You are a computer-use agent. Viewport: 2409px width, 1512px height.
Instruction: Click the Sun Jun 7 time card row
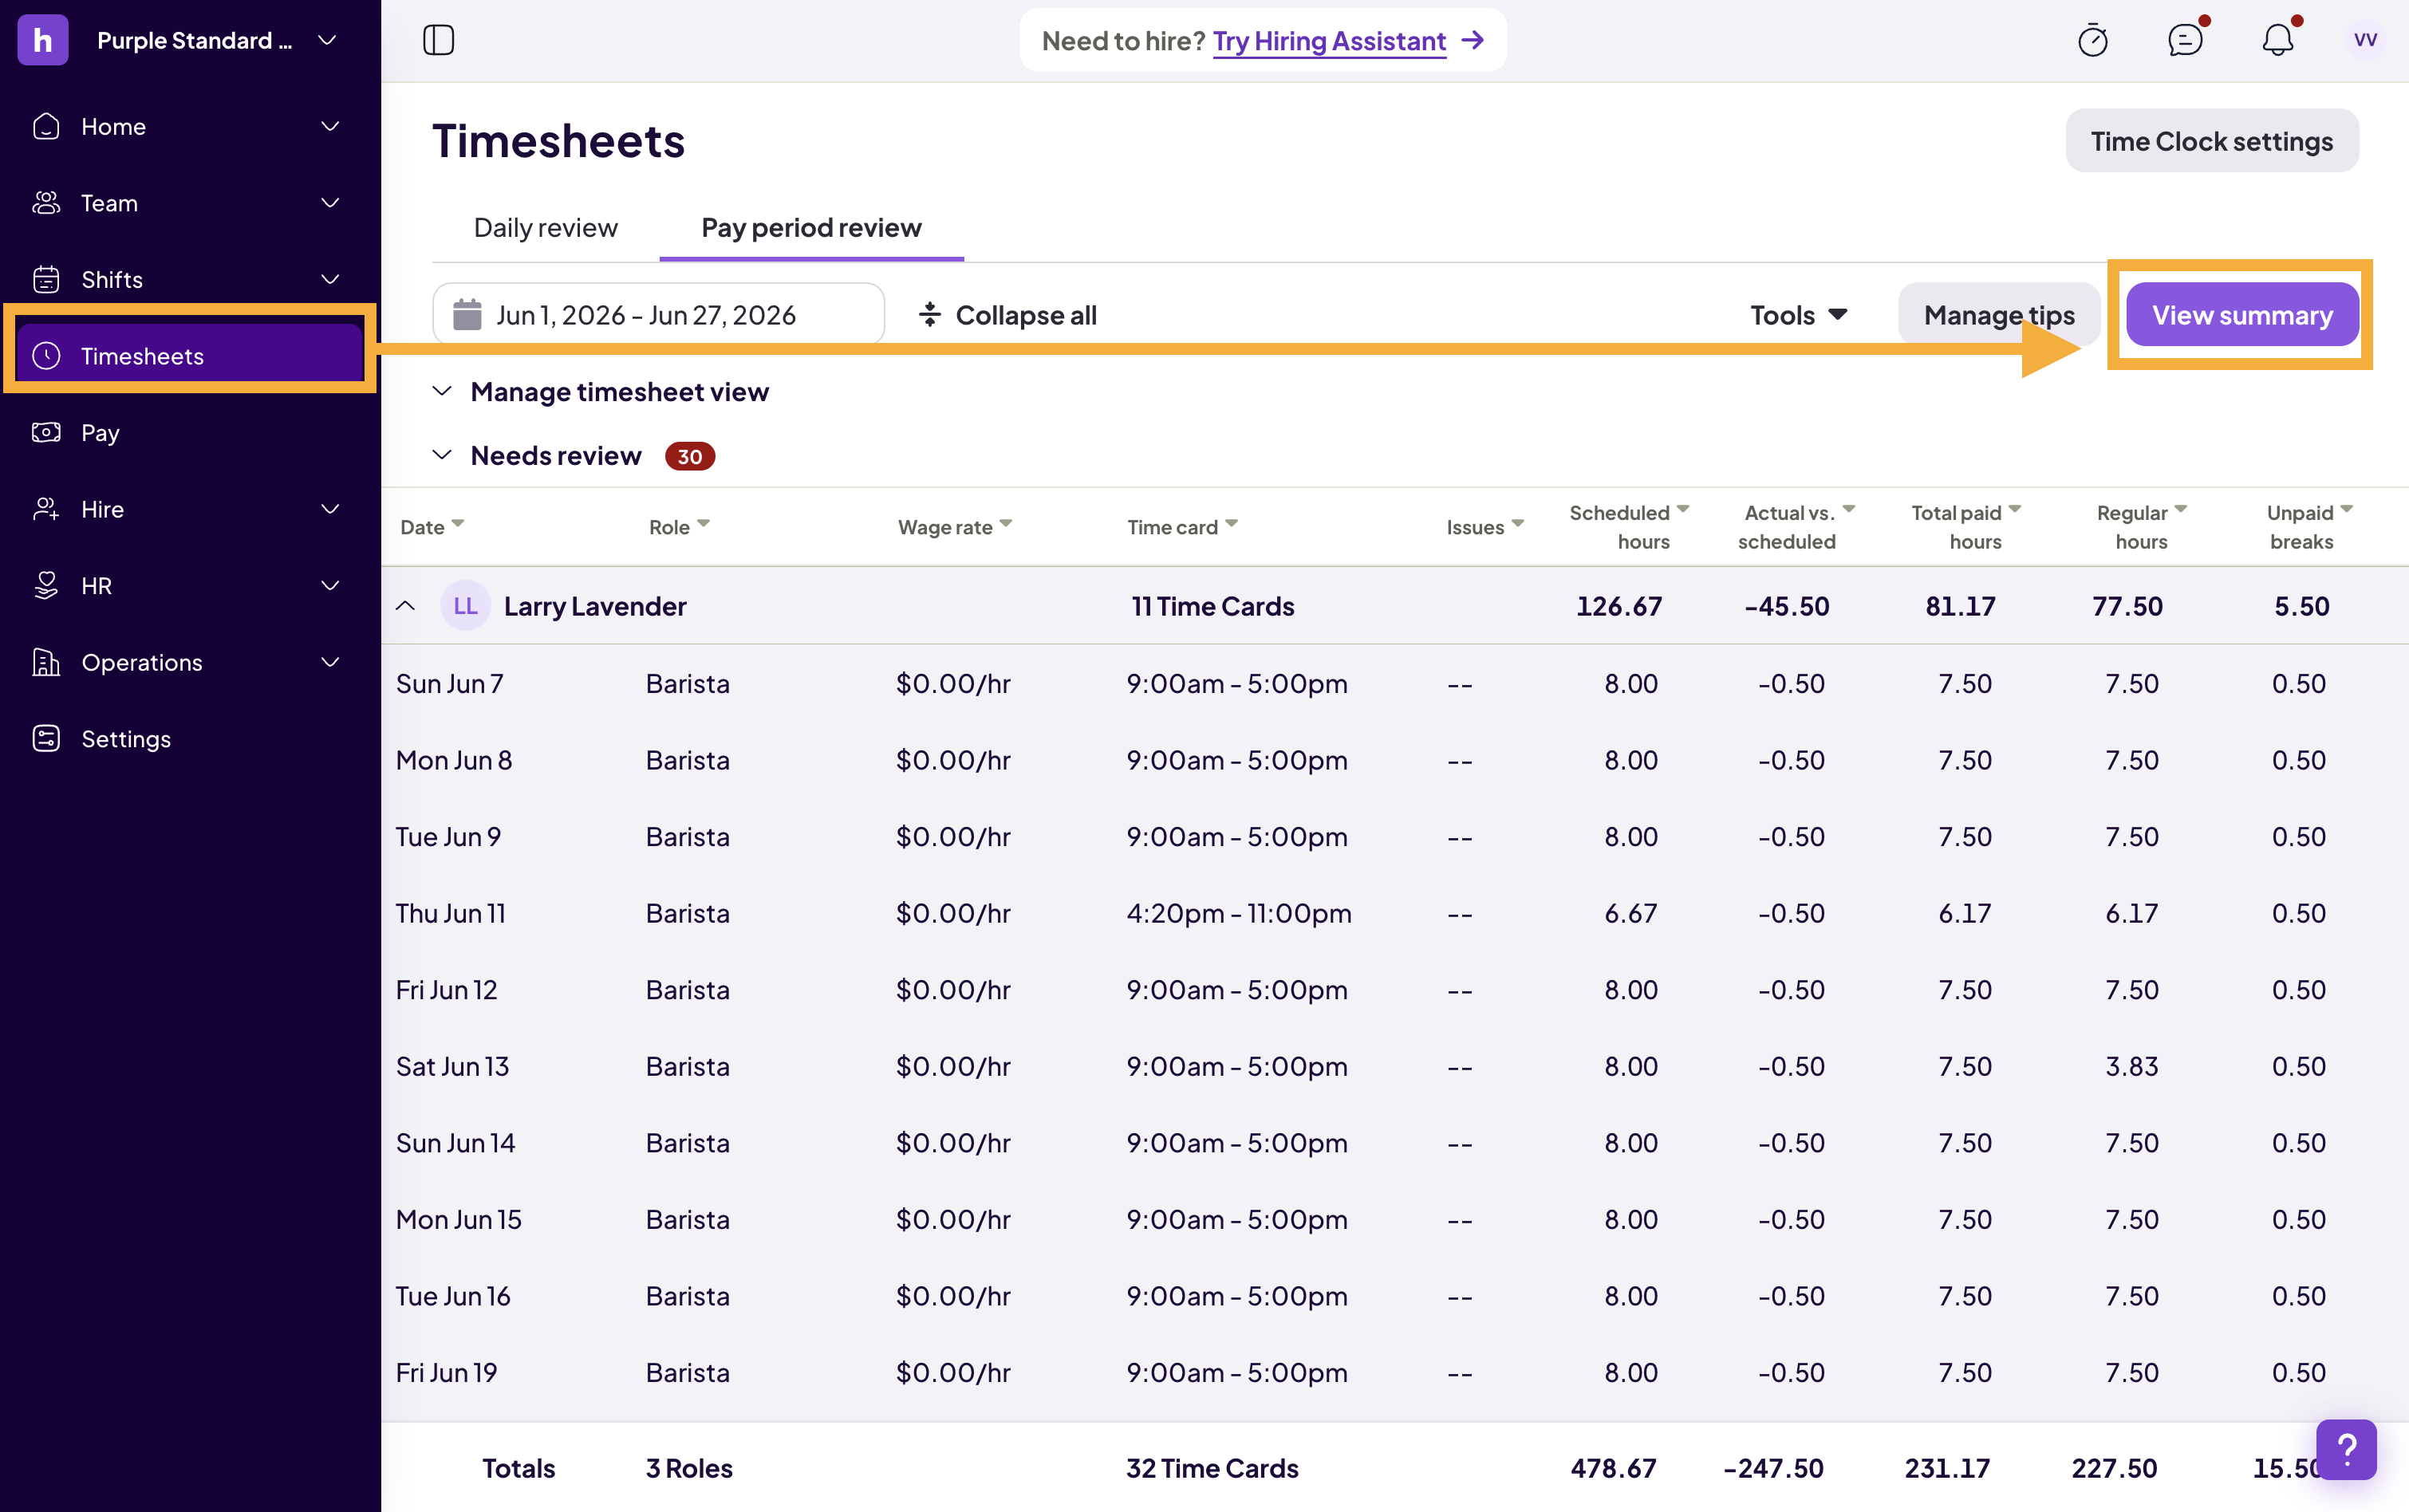[x=1394, y=684]
